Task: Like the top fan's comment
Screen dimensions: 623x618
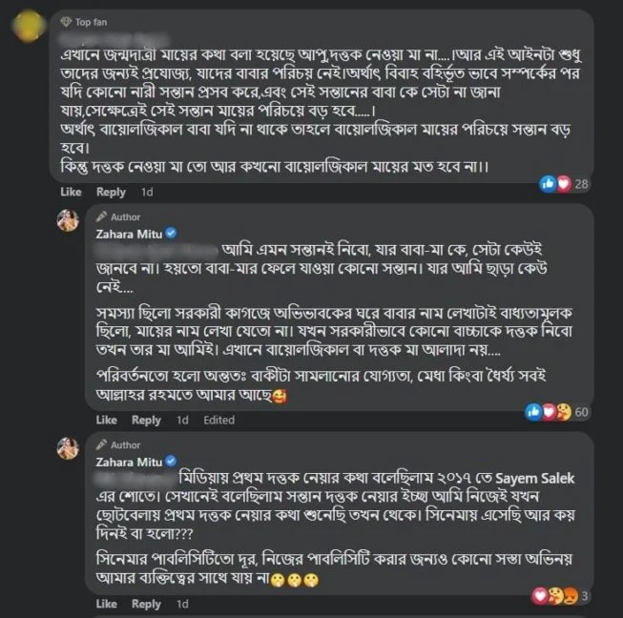Action: click(x=71, y=192)
